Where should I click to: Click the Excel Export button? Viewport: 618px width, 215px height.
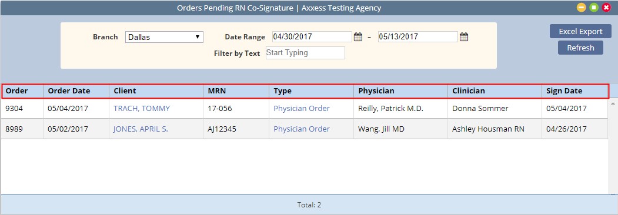click(580, 32)
